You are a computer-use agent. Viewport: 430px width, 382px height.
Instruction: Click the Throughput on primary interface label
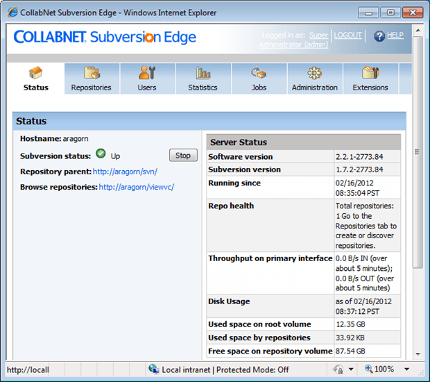[270, 258]
